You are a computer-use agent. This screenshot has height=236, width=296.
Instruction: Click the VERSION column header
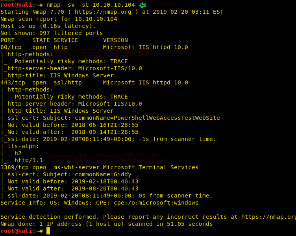click(x=115, y=40)
